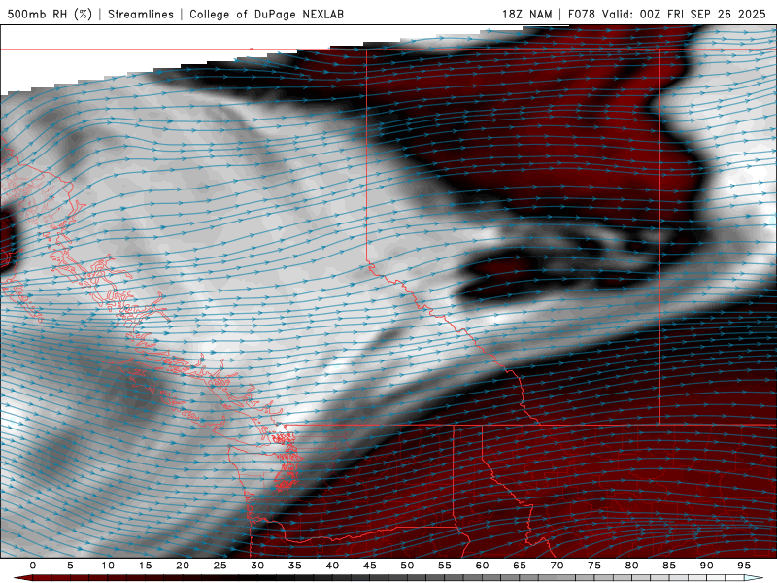Click the colorbar label "80"
777x583 pixels.
[632, 566]
